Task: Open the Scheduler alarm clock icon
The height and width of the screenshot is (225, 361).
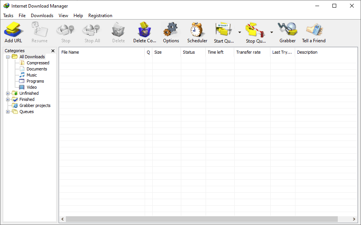Action: (x=197, y=29)
